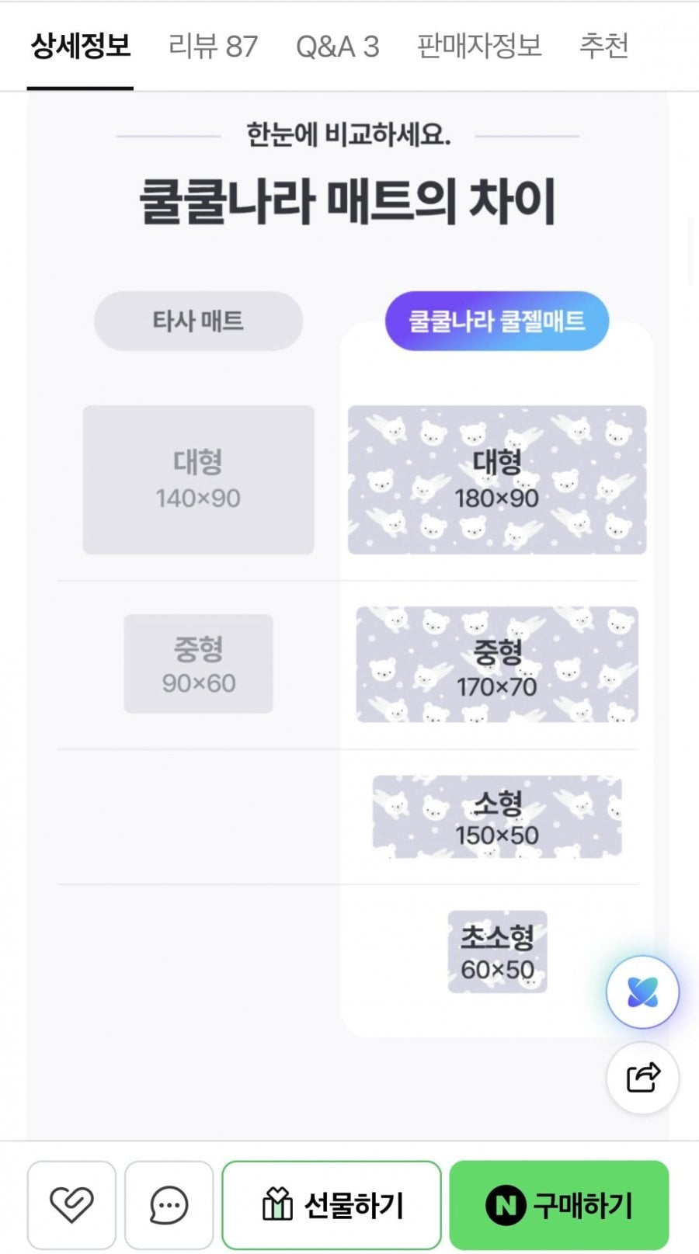Tap the gray 대형 140×90 competitor box
This screenshot has height=1254, width=699.
[x=198, y=480]
